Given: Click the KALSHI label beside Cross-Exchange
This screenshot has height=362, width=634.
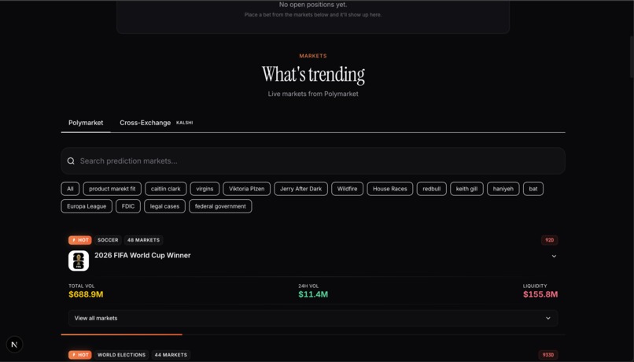Looking at the screenshot, I should click(184, 123).
